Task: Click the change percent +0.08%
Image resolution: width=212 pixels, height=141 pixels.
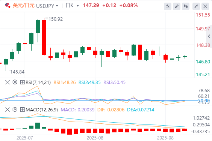Action: (129, 5)
